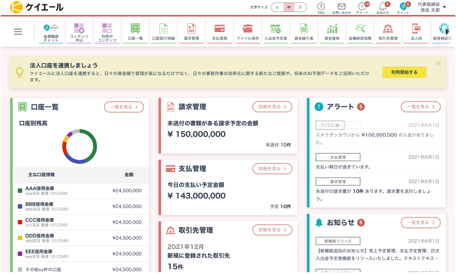Expand the 代表取締役 user menu
Image resolution: width=456 pixels, height=274 pixels.
coord(444,7)
